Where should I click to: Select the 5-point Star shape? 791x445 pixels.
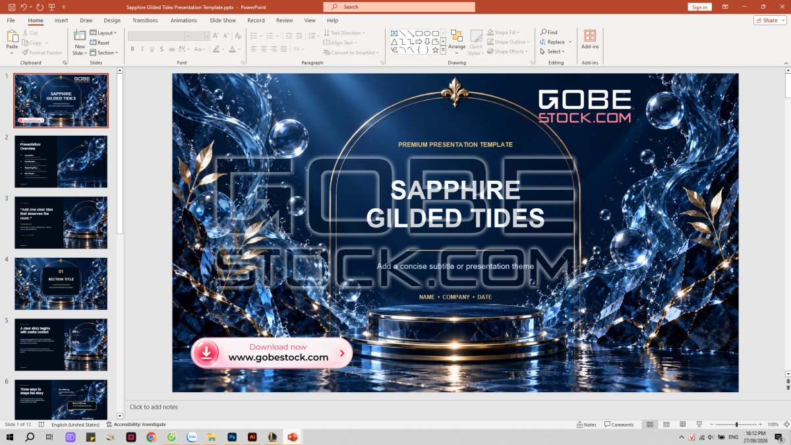tap(436, 49)
